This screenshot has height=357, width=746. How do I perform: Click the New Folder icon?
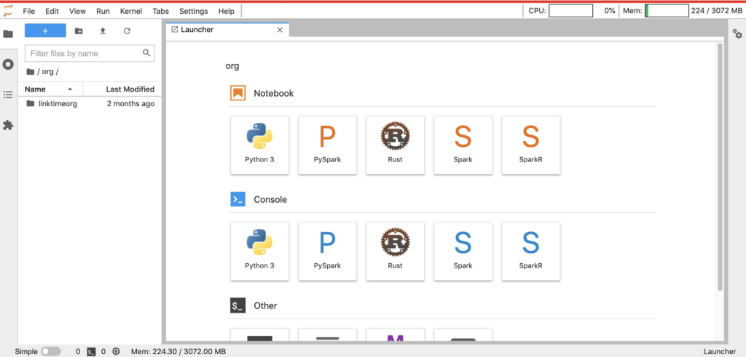point(79,31)
